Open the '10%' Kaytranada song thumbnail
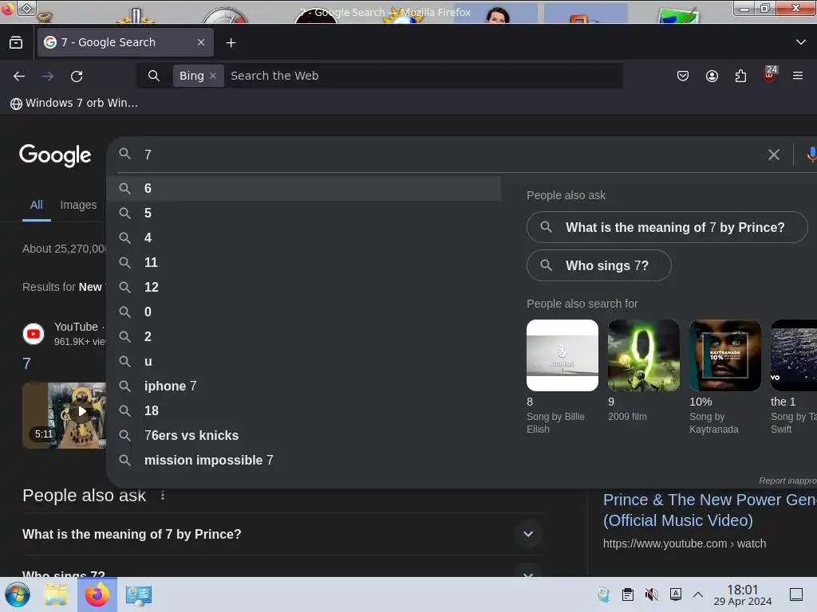 coord(724,355)
